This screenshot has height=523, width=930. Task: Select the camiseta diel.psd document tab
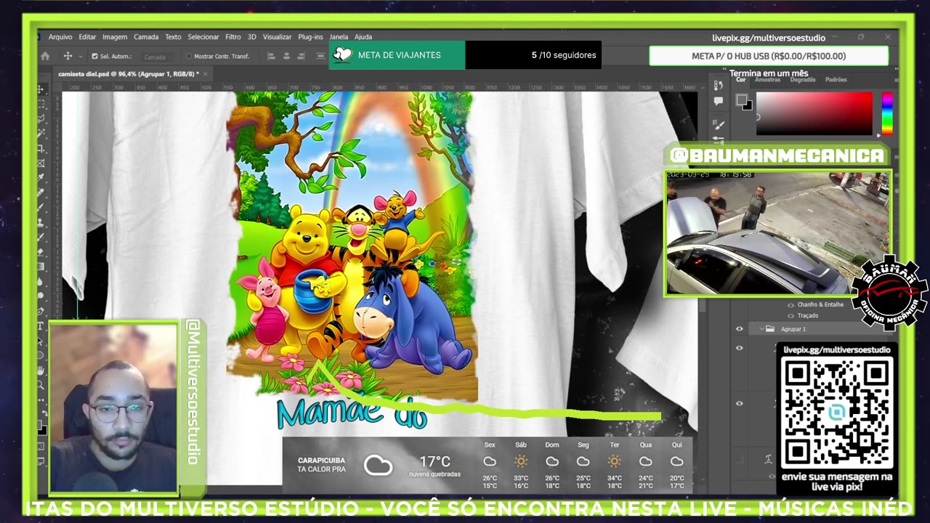tap(129, 74)
